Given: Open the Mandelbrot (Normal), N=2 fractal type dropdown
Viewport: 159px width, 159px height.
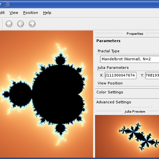Looking at the screenshot, I should pos(130,59).
